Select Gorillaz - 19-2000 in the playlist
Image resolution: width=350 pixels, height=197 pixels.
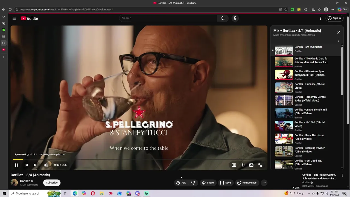point(306,126)
